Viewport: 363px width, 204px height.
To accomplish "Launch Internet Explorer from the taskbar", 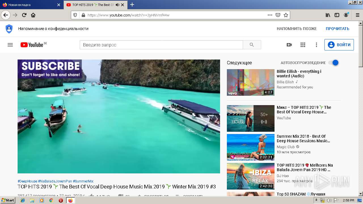I will tap(23, 200).
